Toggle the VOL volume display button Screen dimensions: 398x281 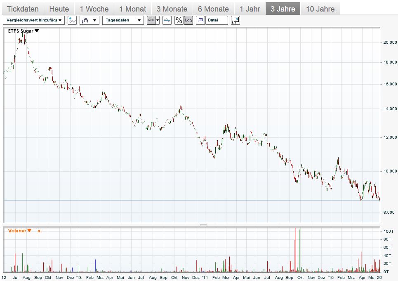click(151, 20)
